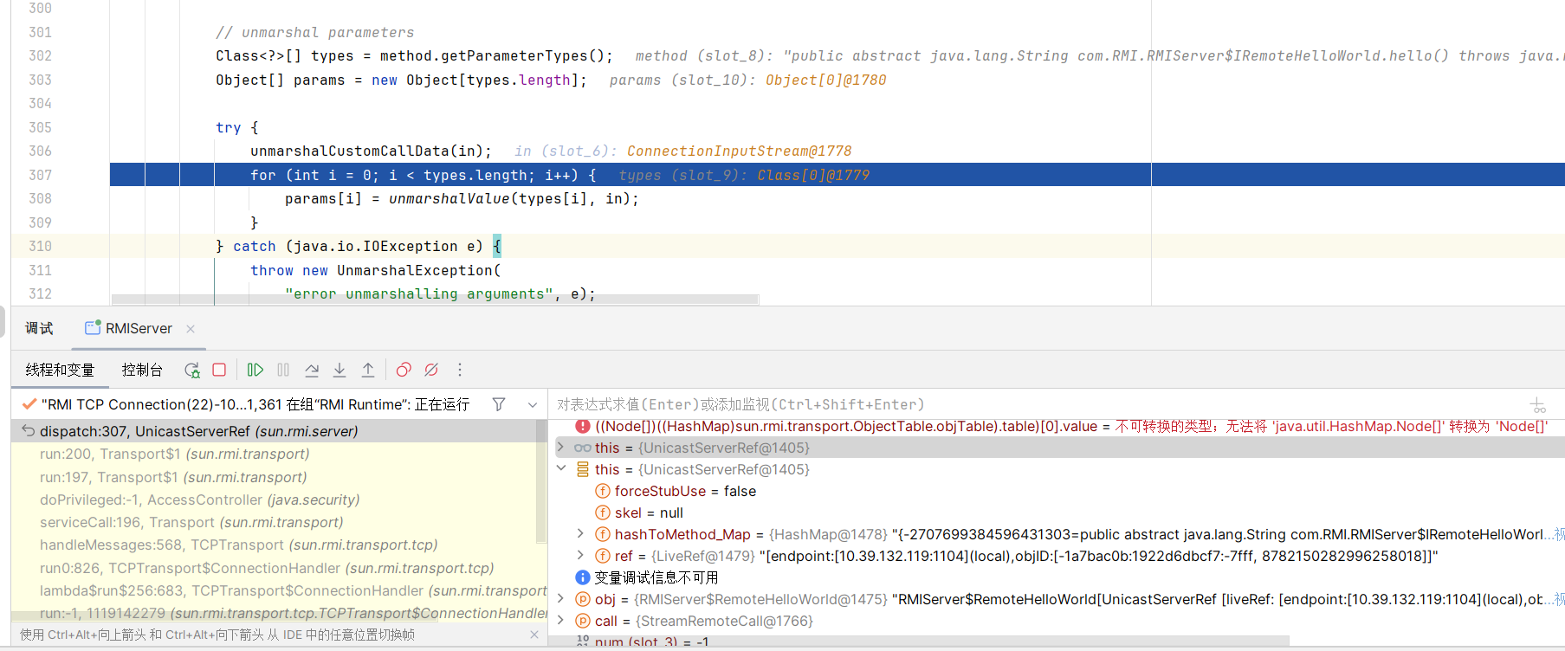Close the RMIServer debug tab
Screen dimensions: 1565x651
[191, 329]
